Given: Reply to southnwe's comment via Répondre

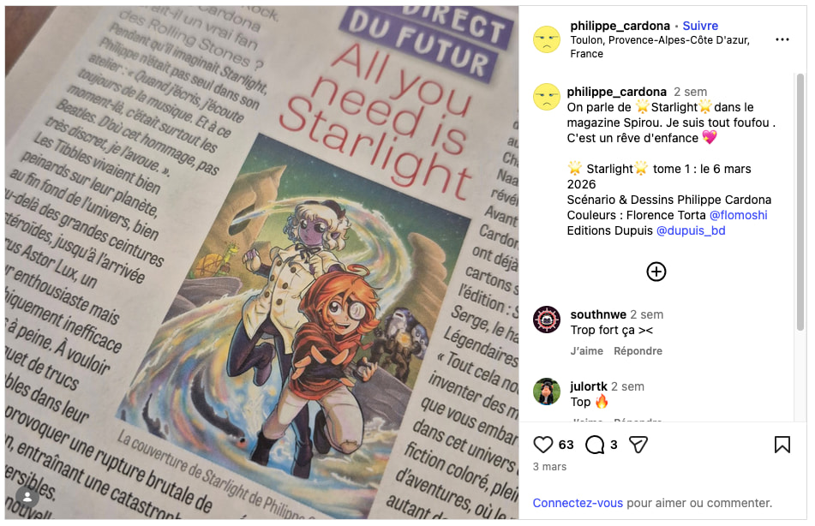Looking at the screenshot, I should 638,351.
